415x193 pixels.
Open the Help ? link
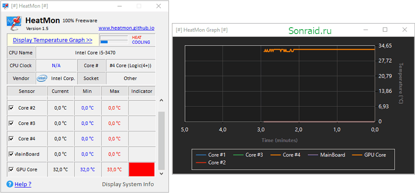coord(23,184)
